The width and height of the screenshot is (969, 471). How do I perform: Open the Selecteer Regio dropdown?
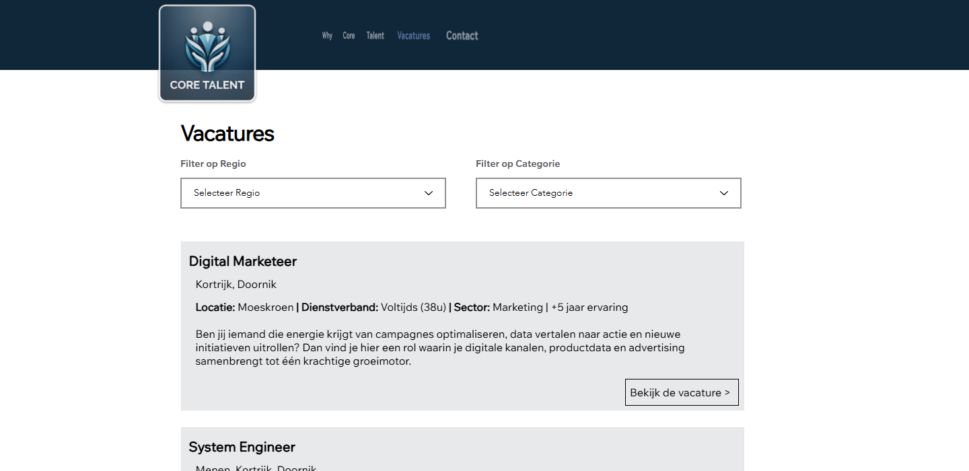click(313, 193)
